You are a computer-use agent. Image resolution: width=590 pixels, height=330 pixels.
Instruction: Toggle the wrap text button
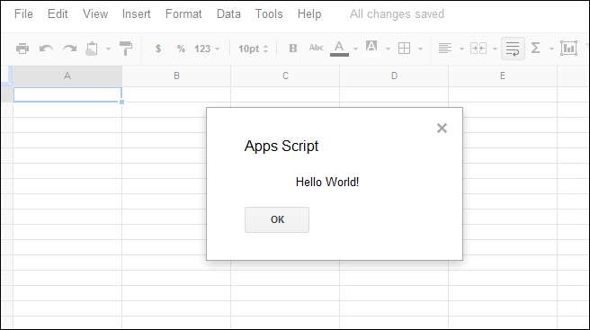513,49
